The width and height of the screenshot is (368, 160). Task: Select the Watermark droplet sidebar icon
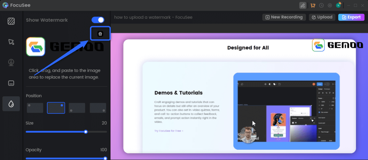(x=11, y=104)
